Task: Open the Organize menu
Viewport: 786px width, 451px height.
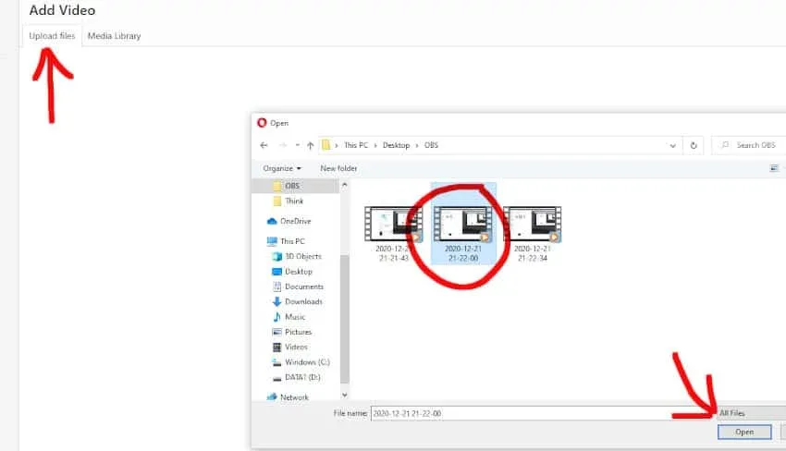Action: coord(282,168)
